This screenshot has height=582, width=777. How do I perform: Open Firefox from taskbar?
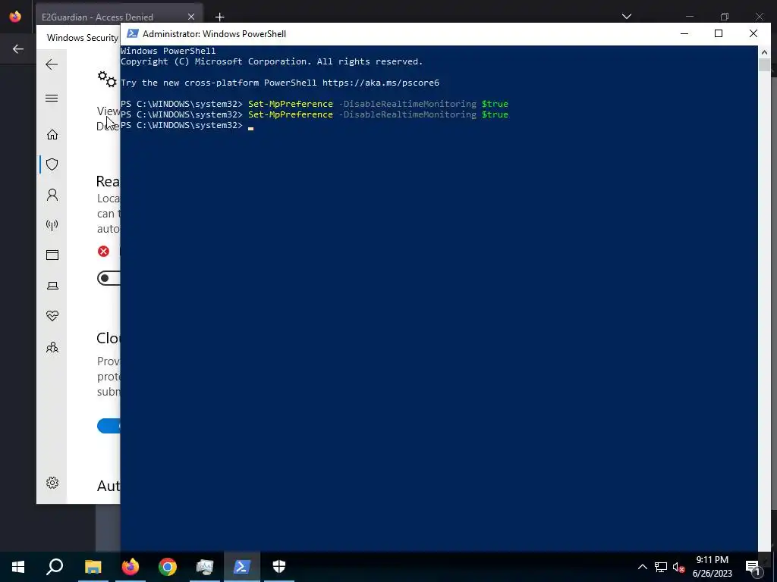(x=131, y=567)
